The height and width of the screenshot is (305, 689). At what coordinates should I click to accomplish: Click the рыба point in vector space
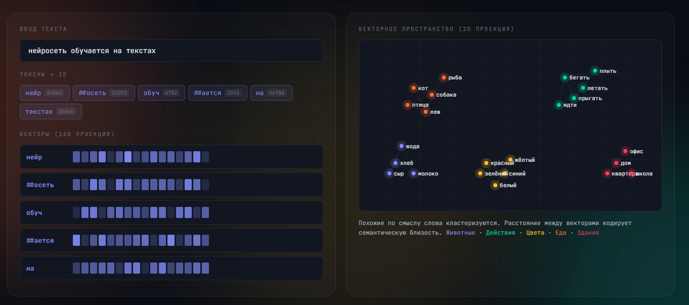tap(444, 77)
